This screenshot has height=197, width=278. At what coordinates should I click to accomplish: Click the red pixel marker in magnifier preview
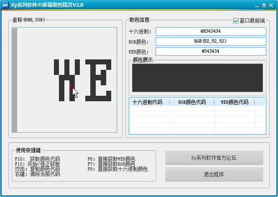click(x=71, y=87)
